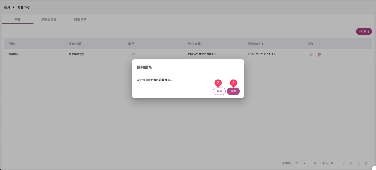
Task: Click the 2024/10/22 00:45 creation time
Action: (202, 54)
